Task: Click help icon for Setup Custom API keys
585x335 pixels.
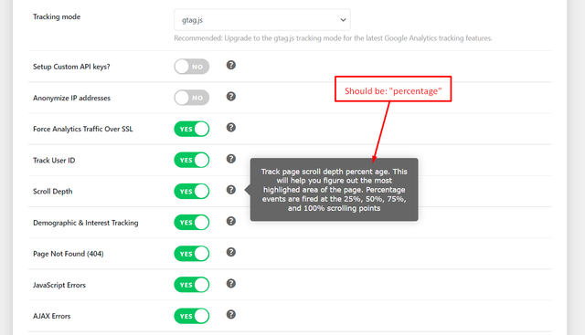Action: pos(231,65)
